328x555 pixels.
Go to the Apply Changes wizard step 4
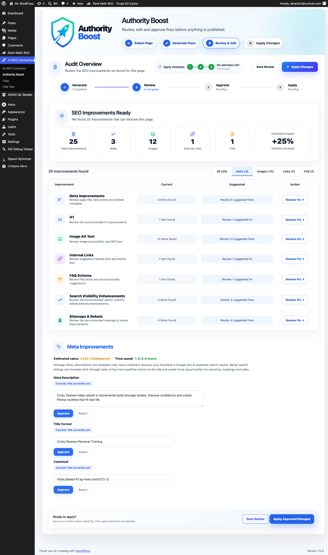pos(263,43)
